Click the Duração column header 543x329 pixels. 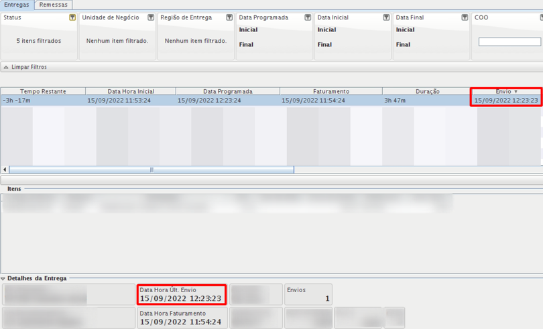[427, 91]
